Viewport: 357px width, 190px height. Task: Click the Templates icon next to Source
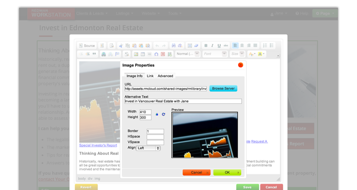click(x=102, y=45)
